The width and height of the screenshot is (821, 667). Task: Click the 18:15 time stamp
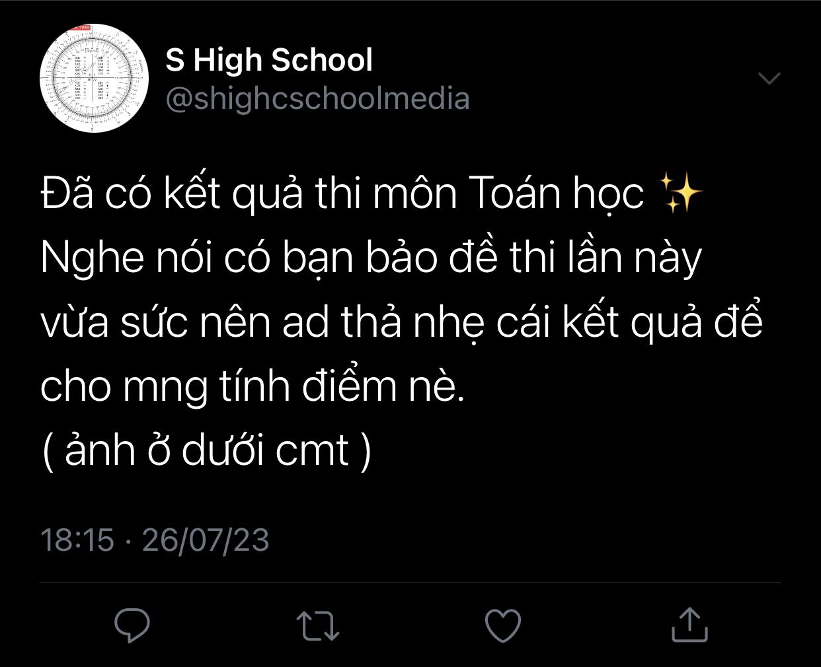click(77, 540)
